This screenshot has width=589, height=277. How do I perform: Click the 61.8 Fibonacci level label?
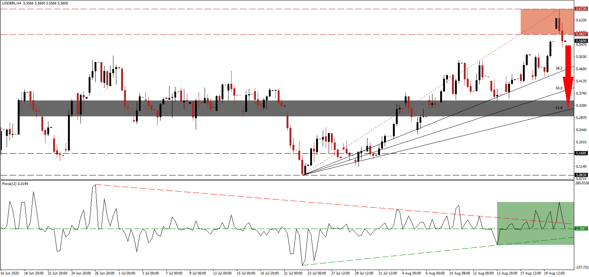[559, 108]
